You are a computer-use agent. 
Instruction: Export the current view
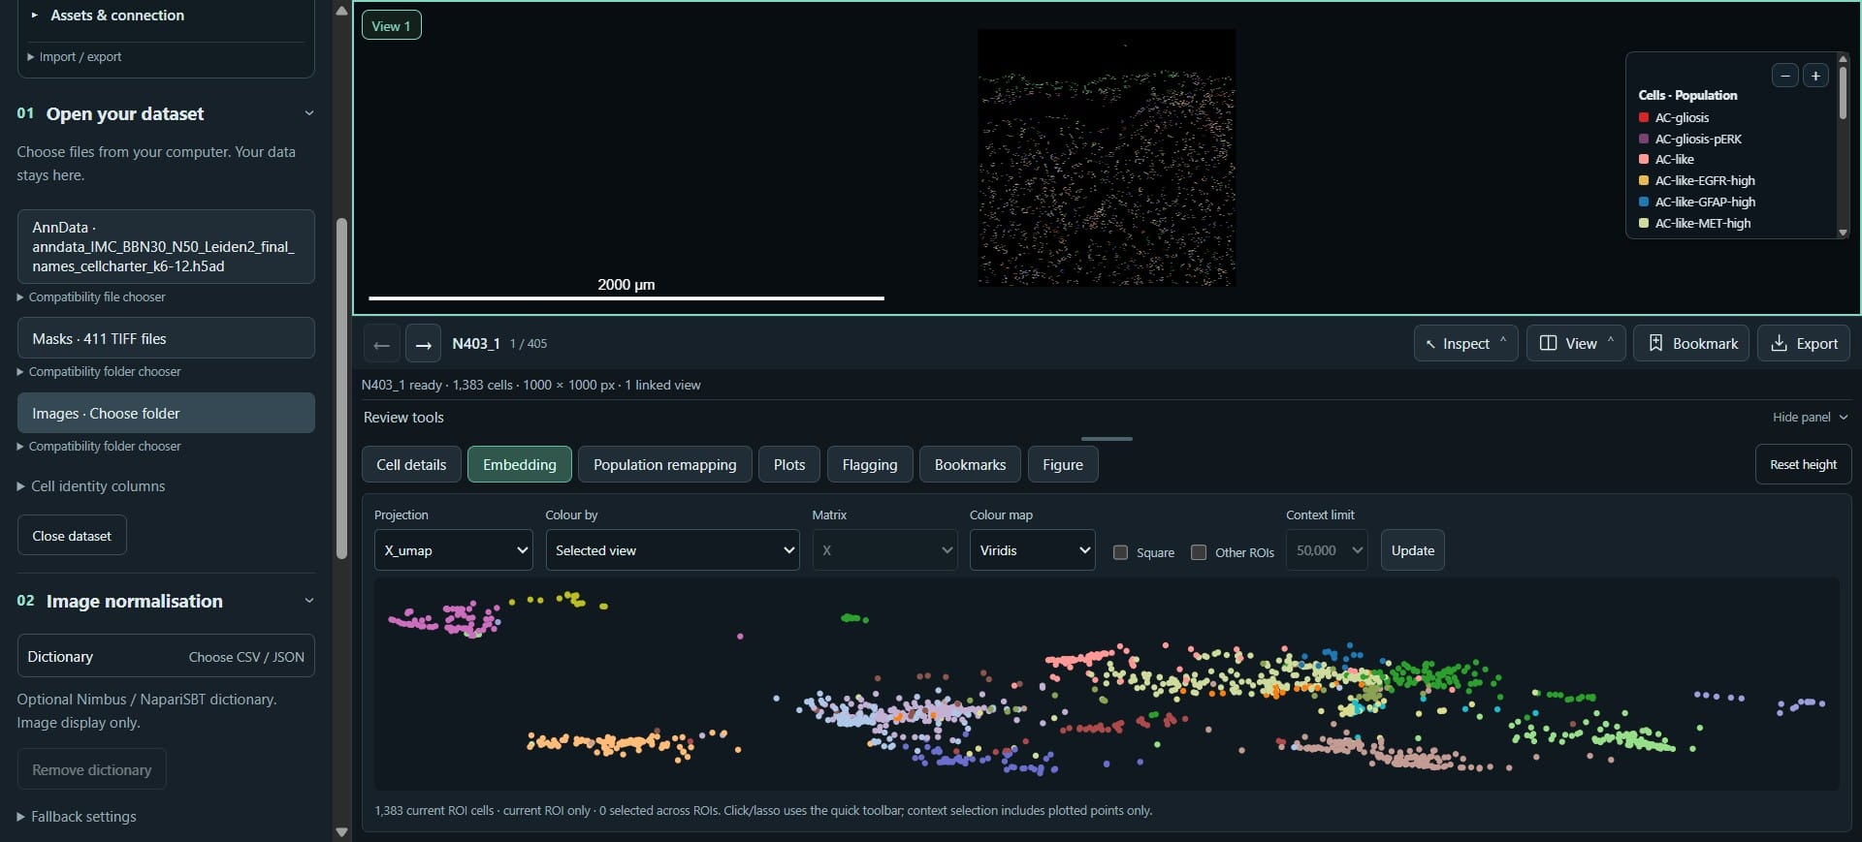(x=1804, y=343)
